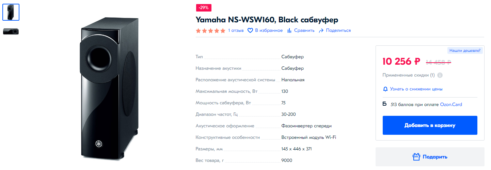Click the share arrow icon
This screenshot has height=170, width=491.
321,30
